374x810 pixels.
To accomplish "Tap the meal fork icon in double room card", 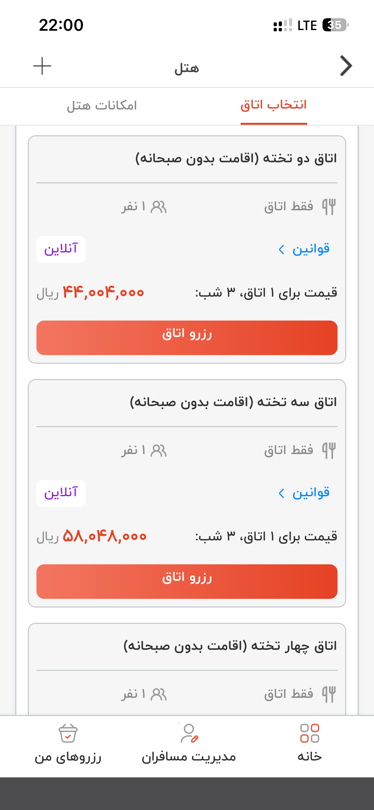I will [x=329, y=207].
